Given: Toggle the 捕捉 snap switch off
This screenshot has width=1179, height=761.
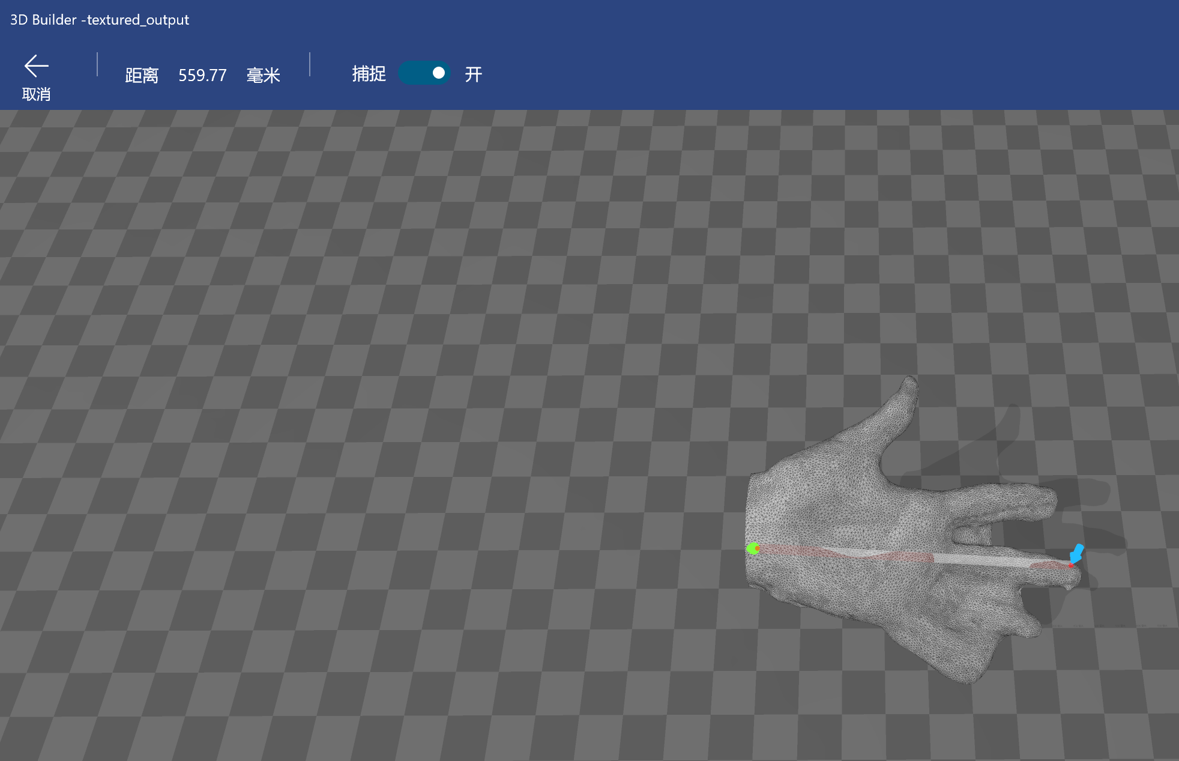Looking at the screenshot, I should [x=424, y=73].
